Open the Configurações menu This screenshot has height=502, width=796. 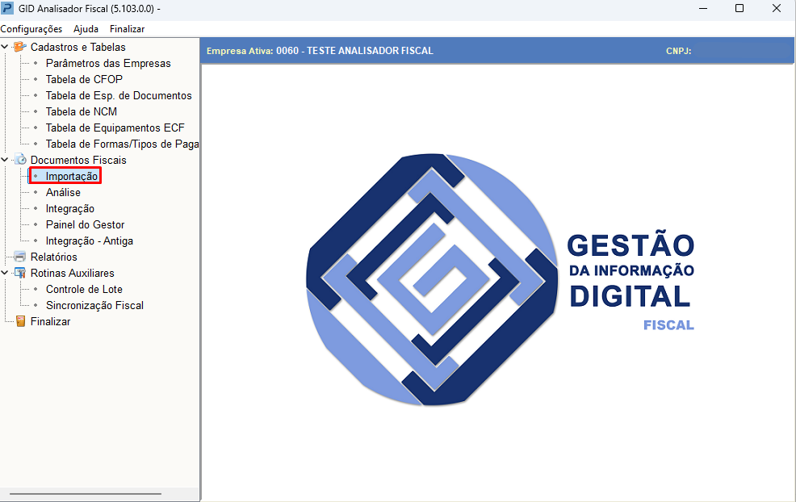[x=31, y=29]
